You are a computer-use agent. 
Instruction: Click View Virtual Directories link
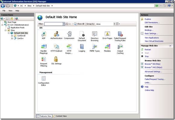[154, 41]
